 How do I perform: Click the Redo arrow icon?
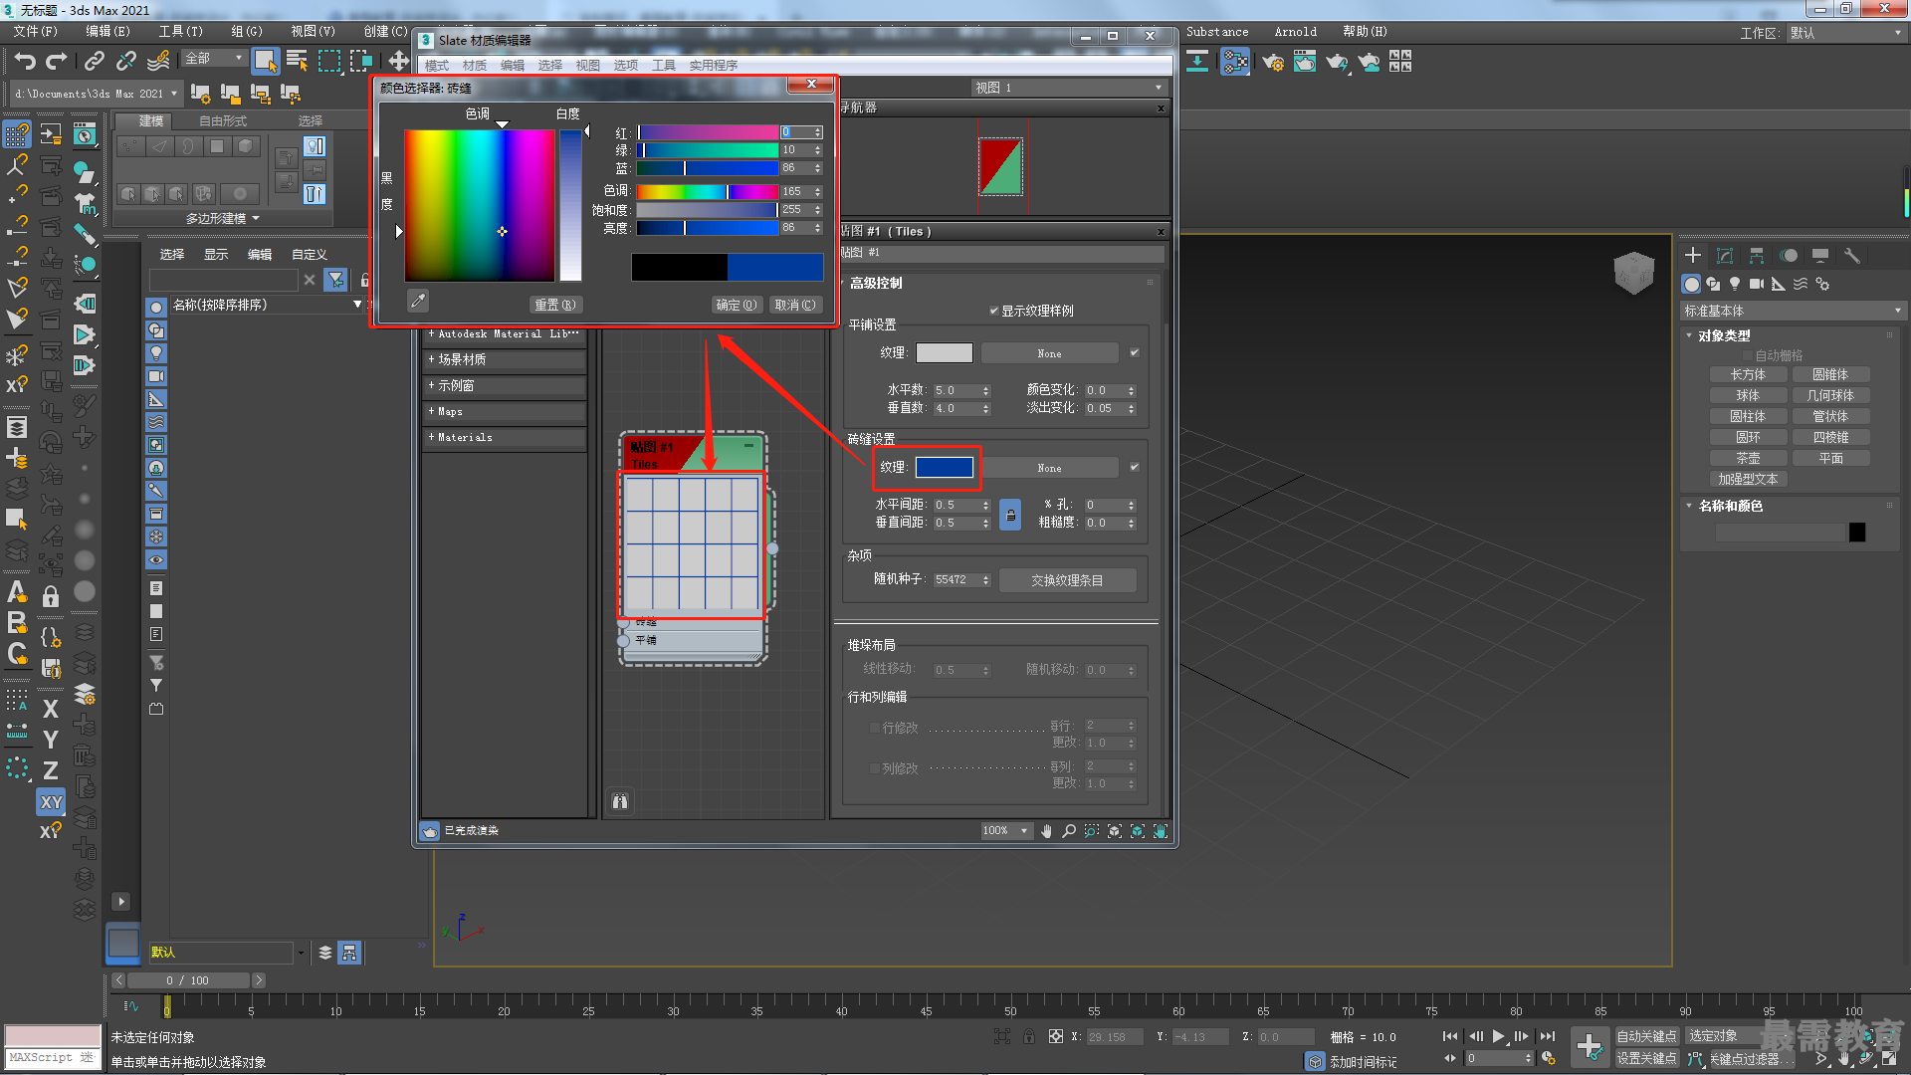tap(57, 62)
